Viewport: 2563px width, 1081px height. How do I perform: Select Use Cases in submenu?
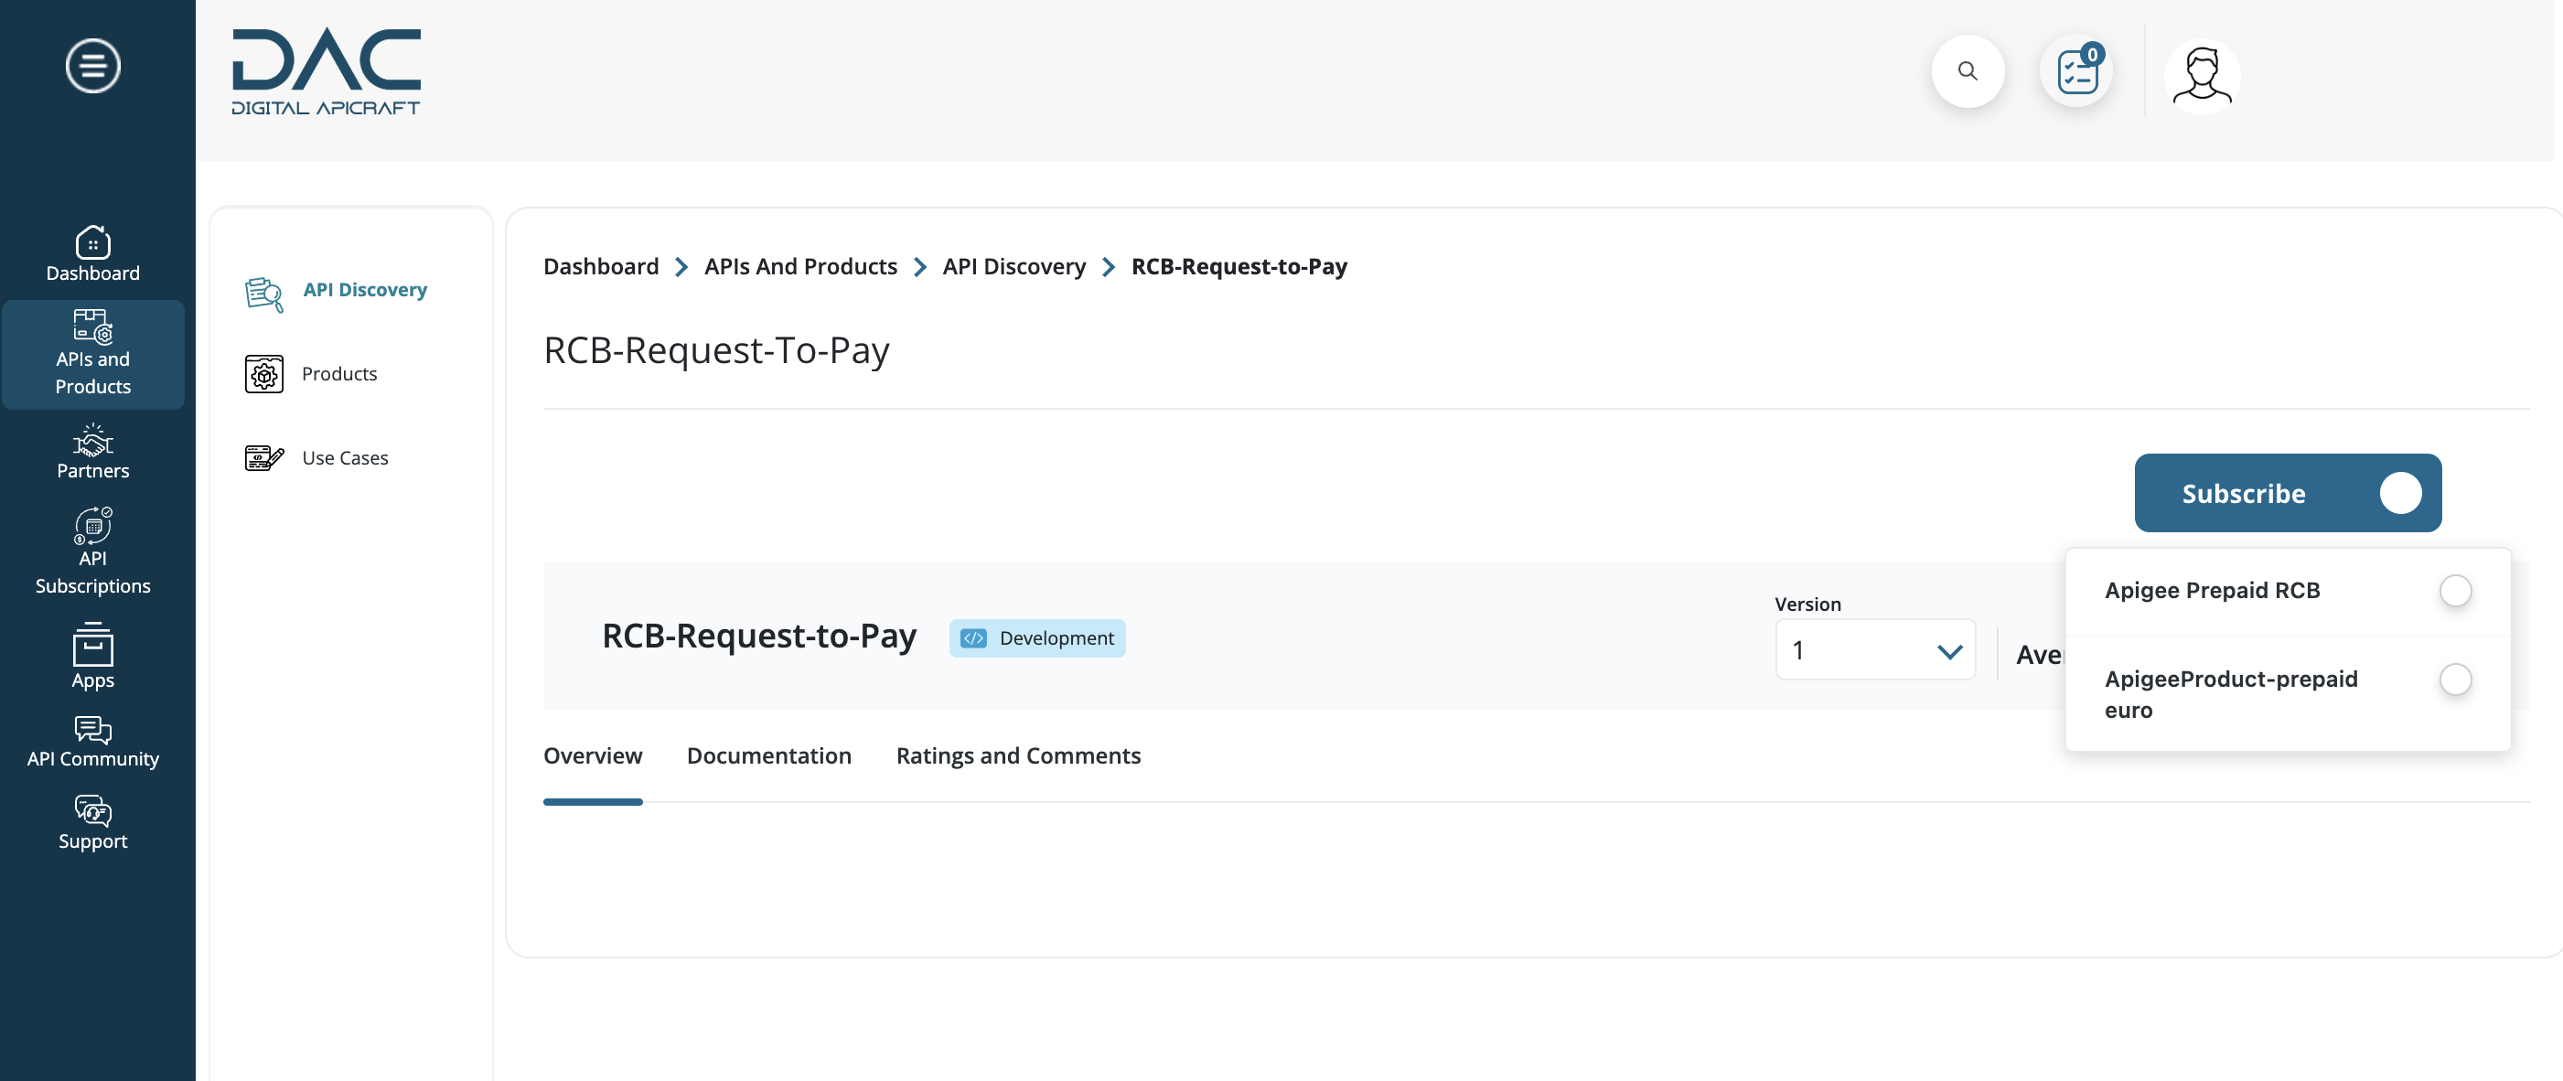pyautogui.click(x=344, y=457)
